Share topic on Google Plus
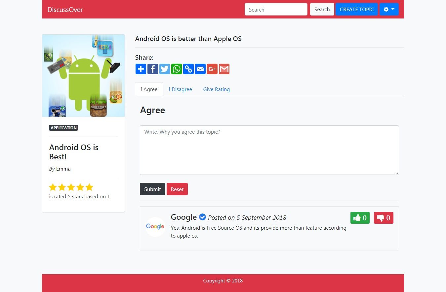 click(x=212, y=69)
